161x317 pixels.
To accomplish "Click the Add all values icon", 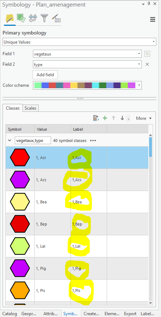I will coord(96,118).
